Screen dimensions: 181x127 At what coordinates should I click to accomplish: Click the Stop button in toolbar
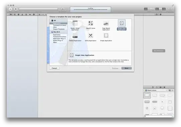point(16,9)
